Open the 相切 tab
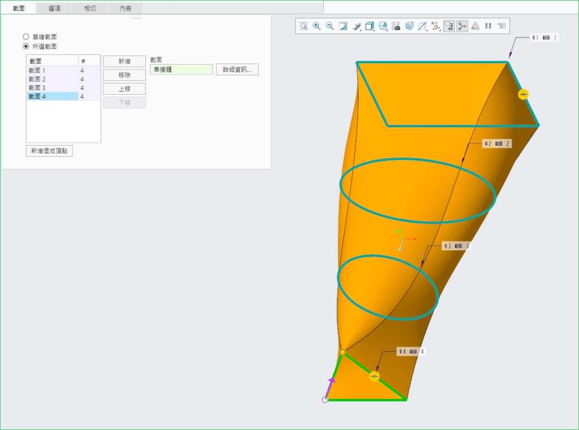 pyautogui.click(x=89, y=8)
